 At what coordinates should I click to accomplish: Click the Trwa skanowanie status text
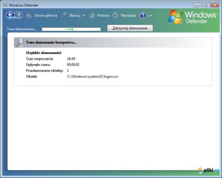tap(22, 29)
